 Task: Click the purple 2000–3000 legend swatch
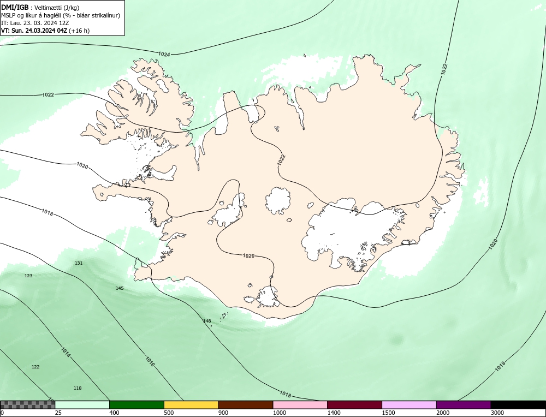click(464, 404)
